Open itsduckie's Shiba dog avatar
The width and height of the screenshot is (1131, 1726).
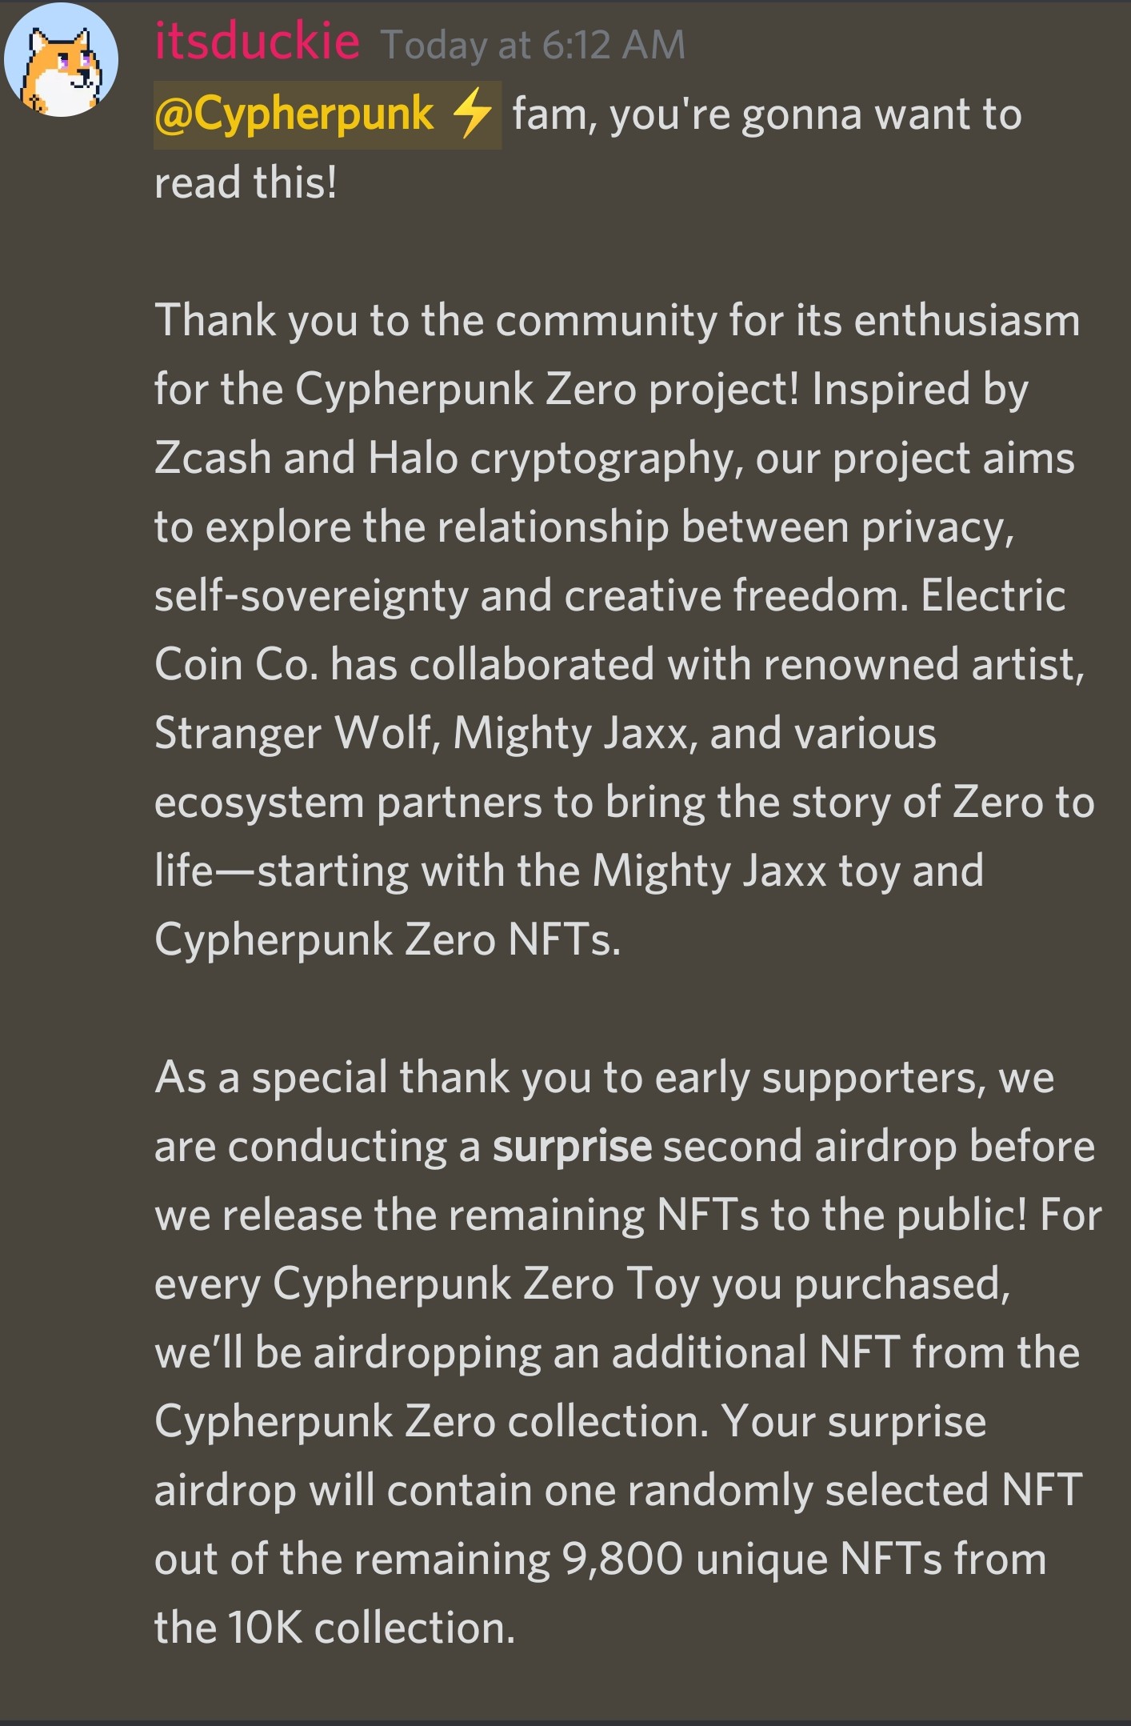tap(62, 59)
